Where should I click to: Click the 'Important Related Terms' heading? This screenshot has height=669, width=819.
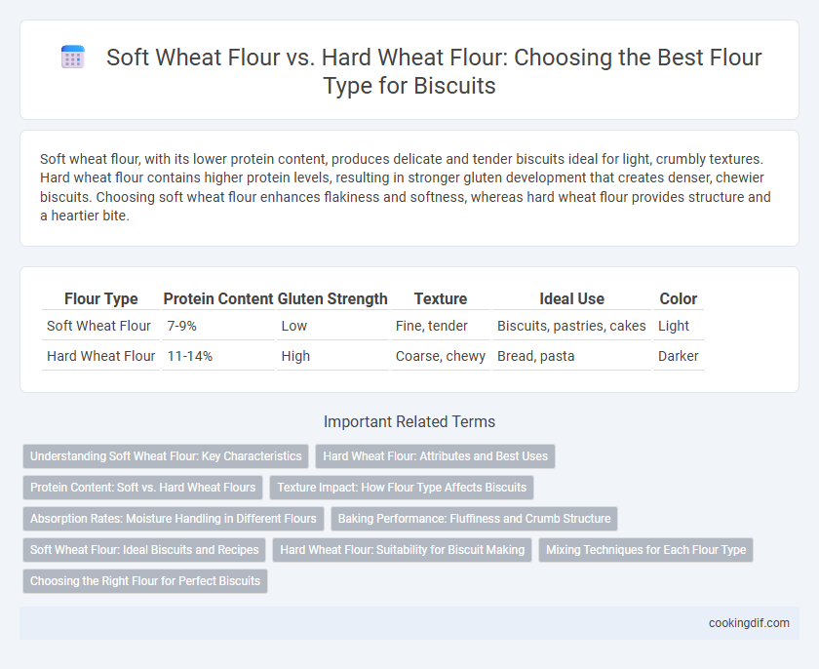click(409, 421)
